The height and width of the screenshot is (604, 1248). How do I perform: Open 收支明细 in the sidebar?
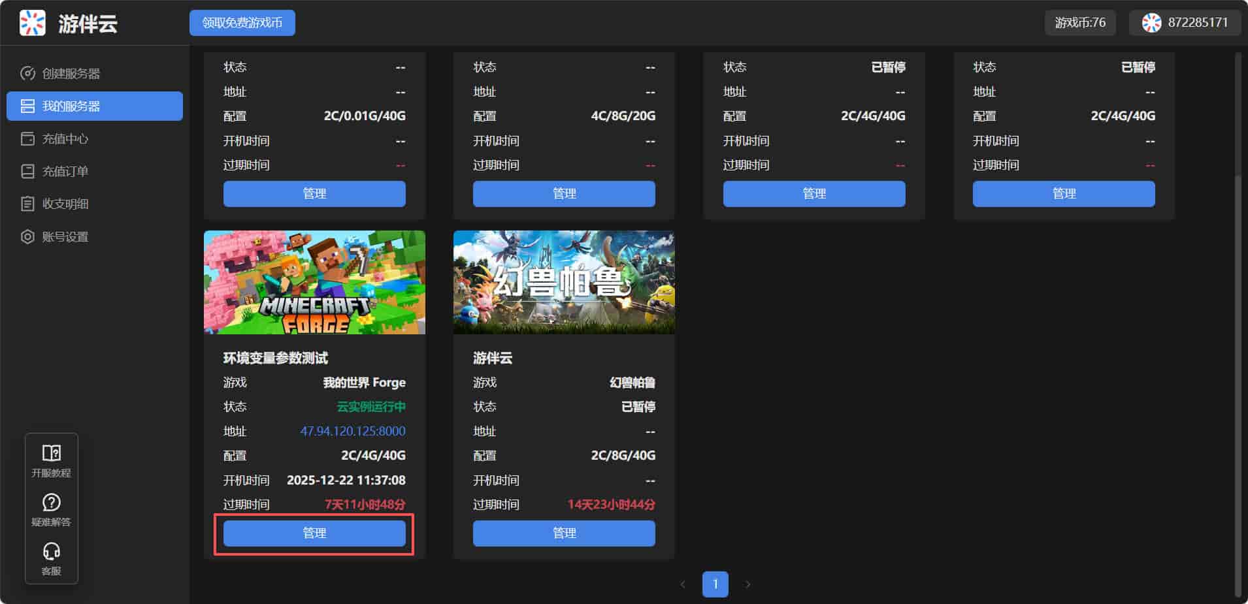click(65, 204)
